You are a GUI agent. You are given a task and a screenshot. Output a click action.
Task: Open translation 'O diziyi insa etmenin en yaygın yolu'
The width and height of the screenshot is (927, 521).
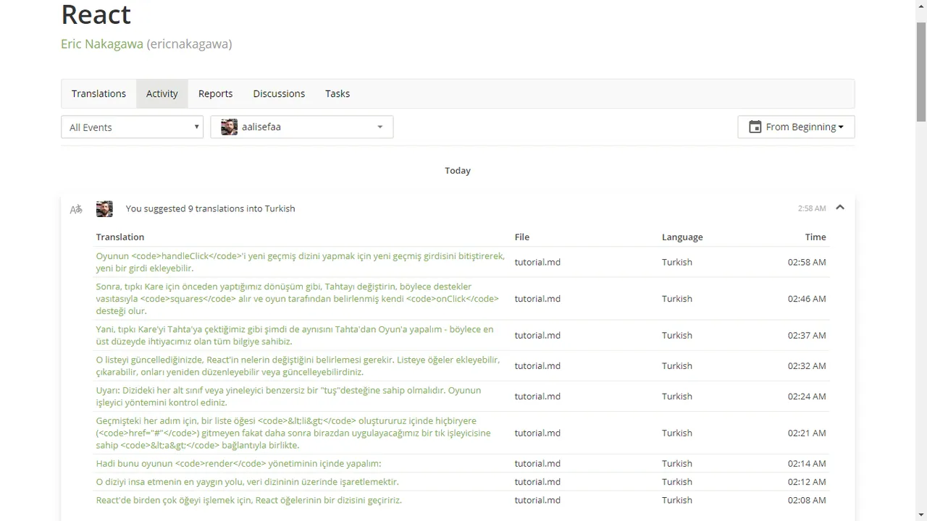pyautogui.click(x=247, y=482)
